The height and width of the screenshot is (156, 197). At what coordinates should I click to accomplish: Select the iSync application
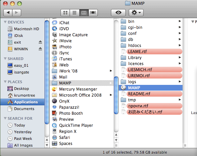click(x=82, y=53)
